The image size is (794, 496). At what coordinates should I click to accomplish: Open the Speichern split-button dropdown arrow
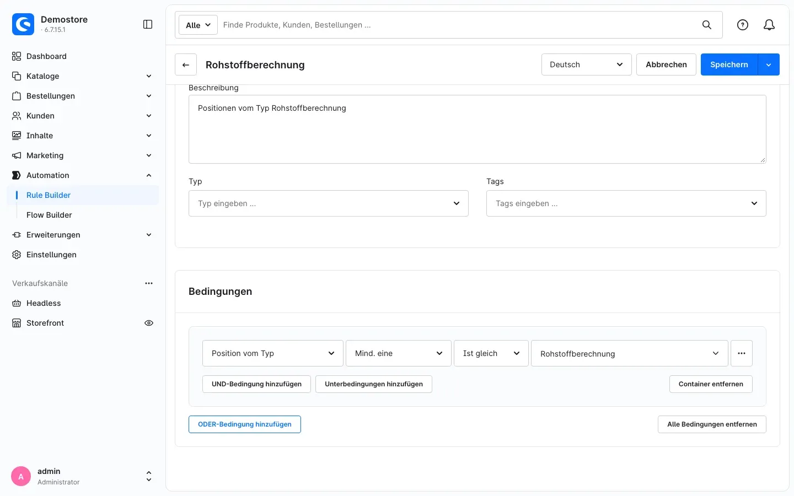[x=769, y=64]
